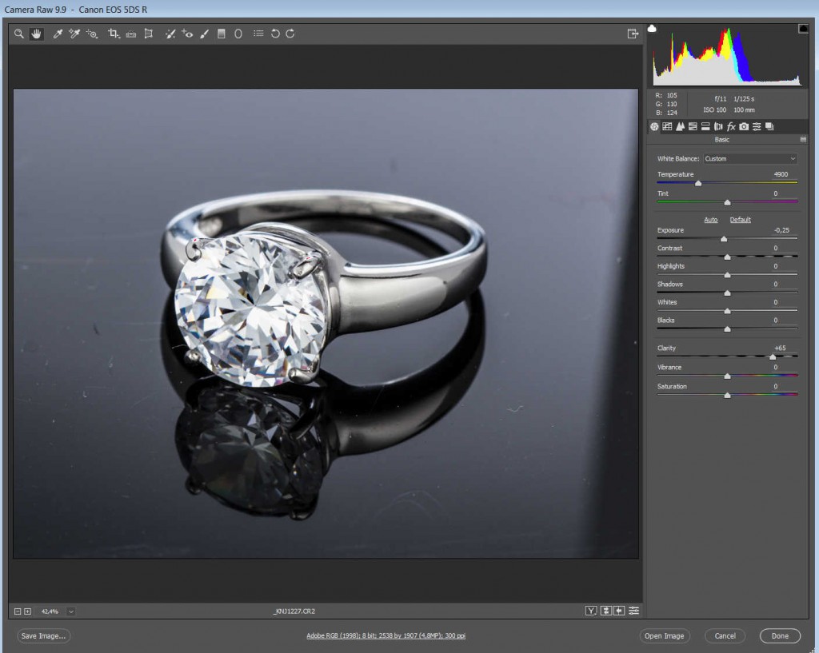This screenshot has height=653, width=819.
Task: Select the Red Eye Removal tool
Action: point(187,34)
